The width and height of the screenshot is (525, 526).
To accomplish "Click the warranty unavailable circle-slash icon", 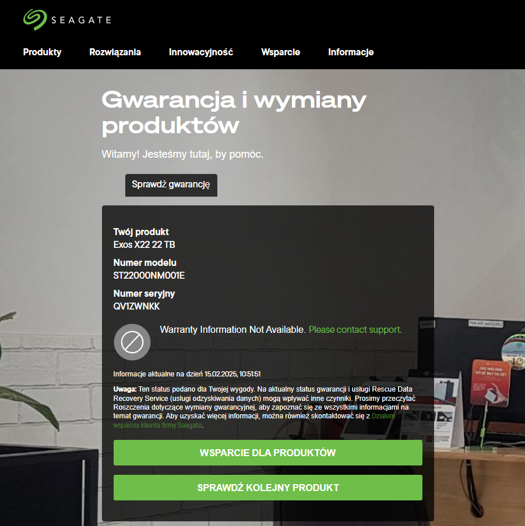I will (132, 342).
